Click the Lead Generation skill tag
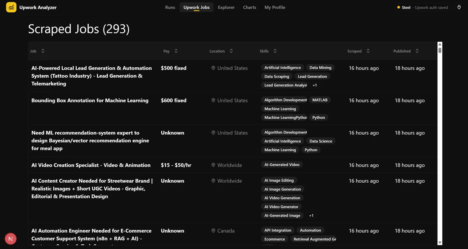This screenshot has width=468, height=249. pos(312,76)
